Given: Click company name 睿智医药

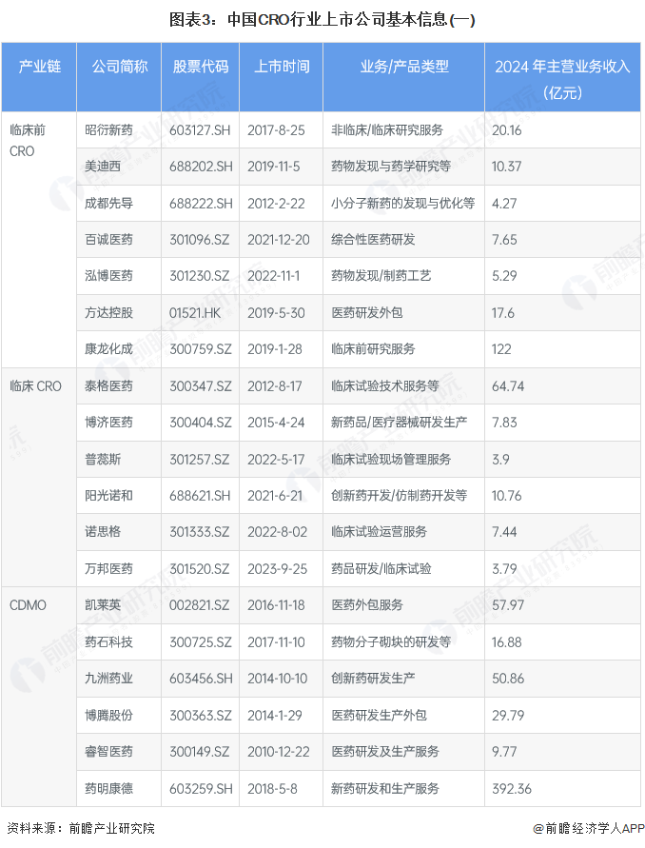Looking at the screenshot, I should coord(108,751).
